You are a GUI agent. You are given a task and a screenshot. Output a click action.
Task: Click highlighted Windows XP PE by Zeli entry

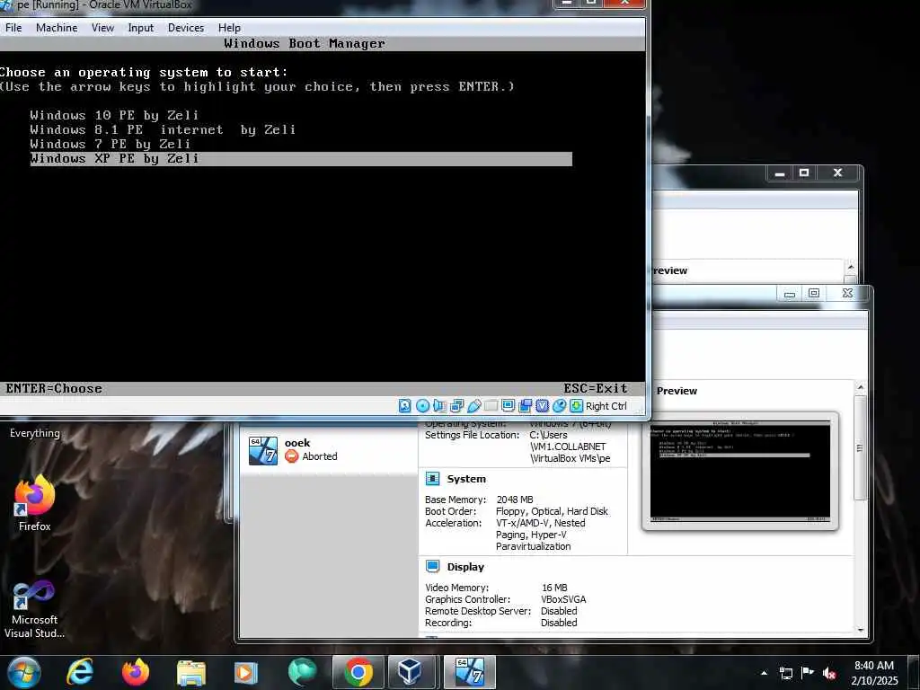pos(301,158)
